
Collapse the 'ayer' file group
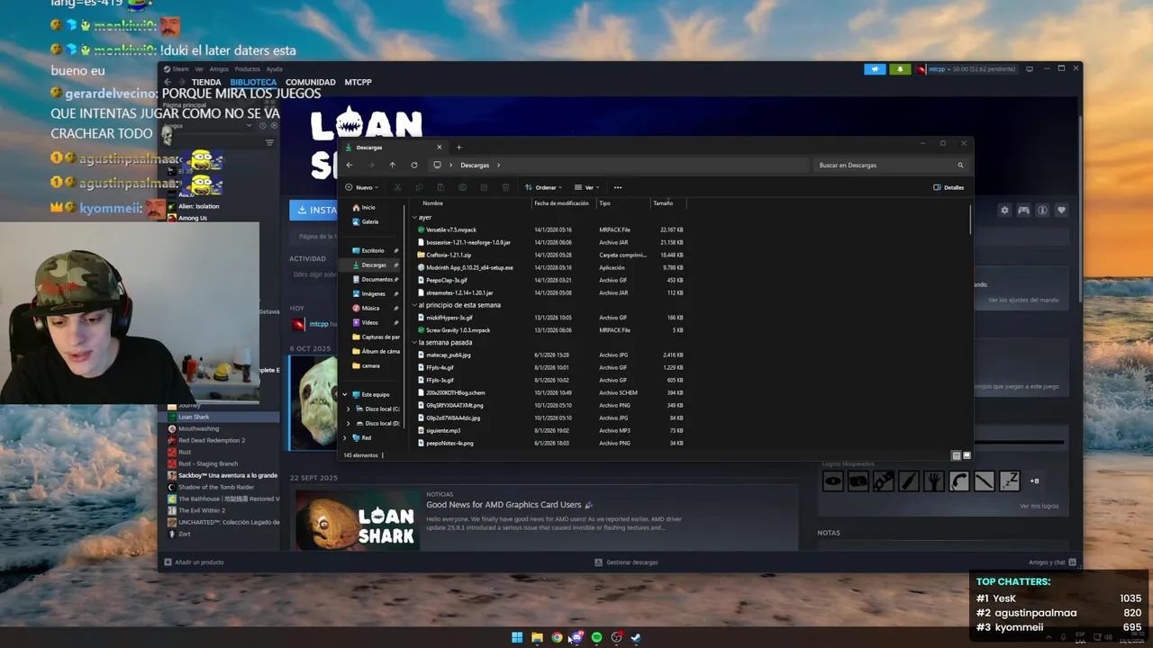[414, 218]
